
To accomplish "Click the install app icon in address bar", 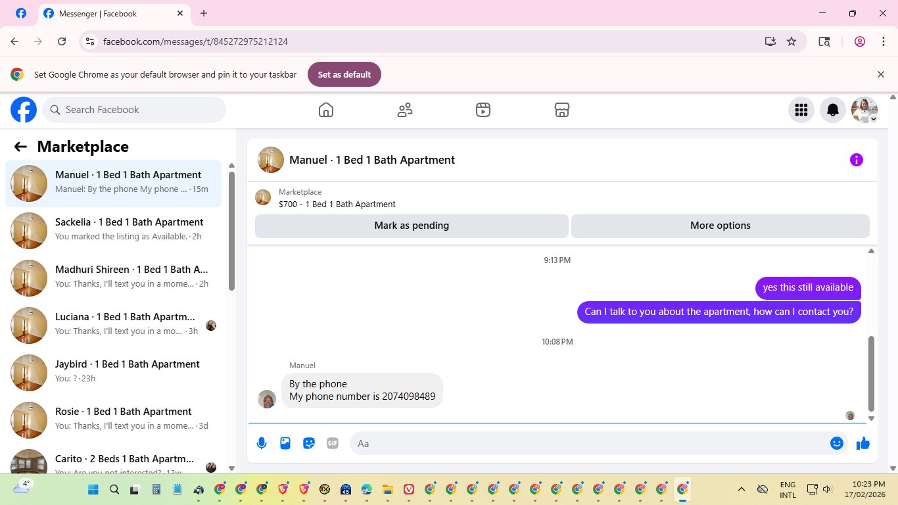I will click(770, 41).
